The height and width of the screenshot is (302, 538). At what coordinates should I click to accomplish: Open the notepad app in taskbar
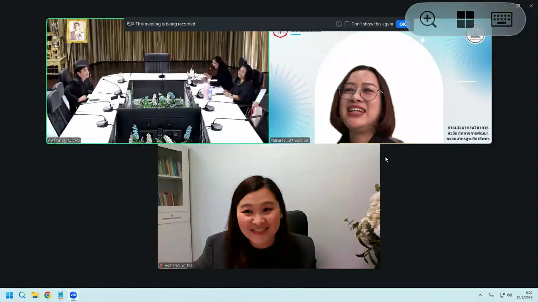[60, 295]
